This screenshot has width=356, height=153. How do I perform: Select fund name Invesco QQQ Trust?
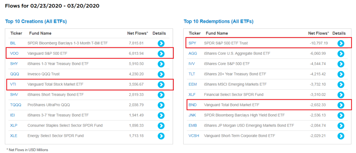[43, 74]
